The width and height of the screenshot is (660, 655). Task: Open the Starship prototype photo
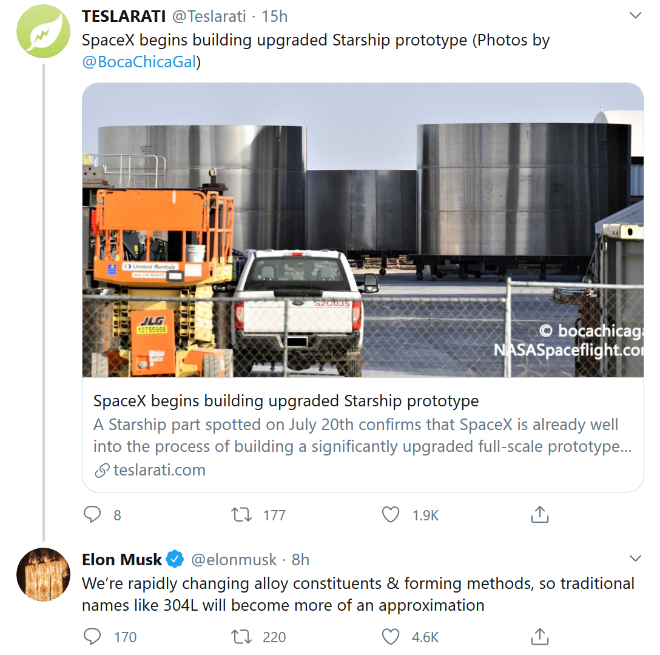(363, 230)
